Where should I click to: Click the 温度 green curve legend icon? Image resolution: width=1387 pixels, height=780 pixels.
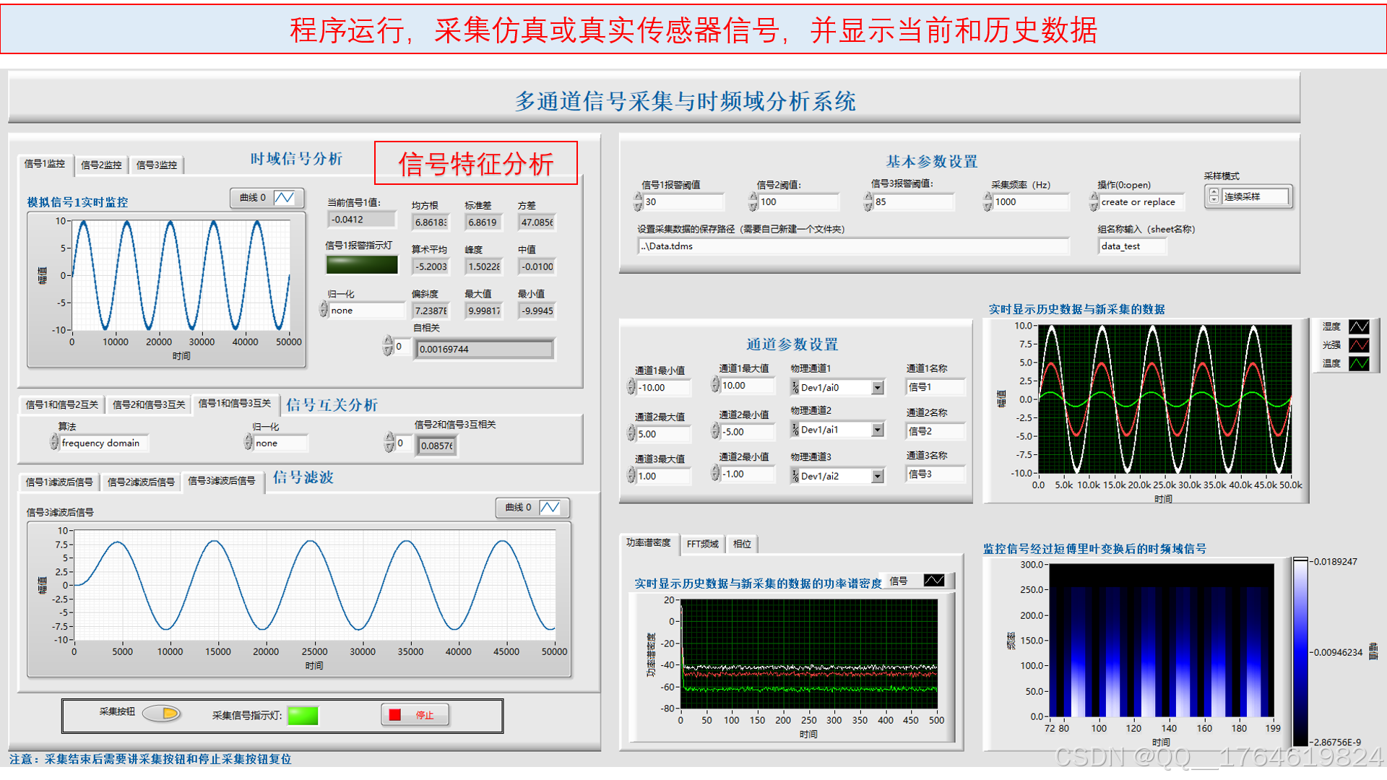(x=1359, y=363)
